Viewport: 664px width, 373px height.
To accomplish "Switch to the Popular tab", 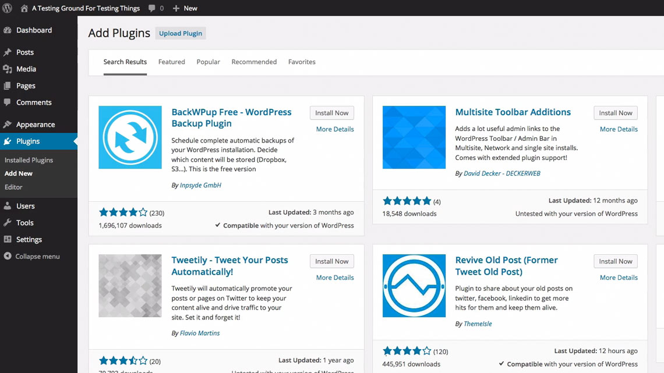I will click(209, 62).
